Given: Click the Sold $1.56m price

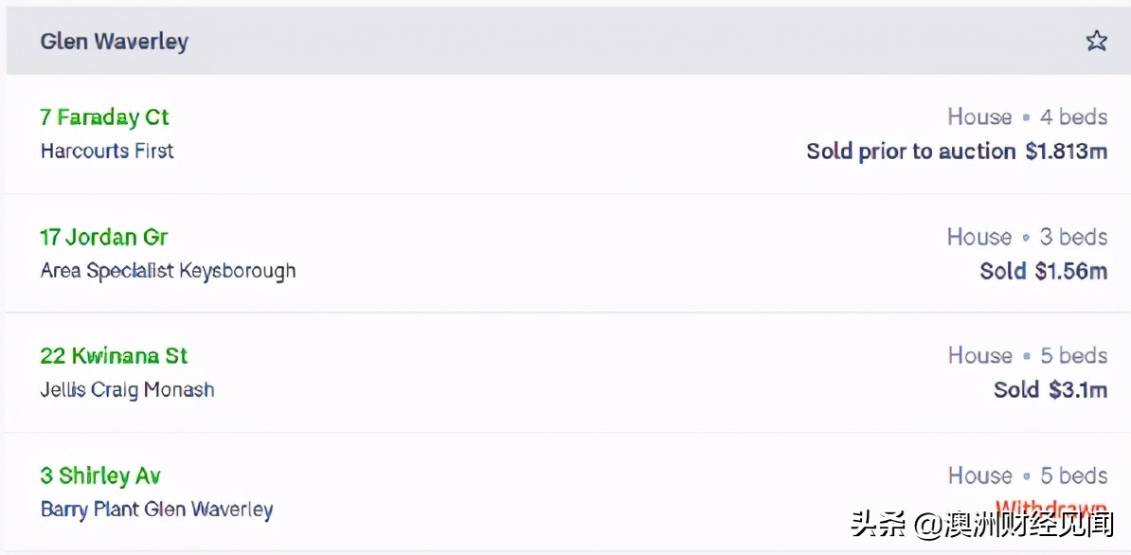Looking at the screenshot, I should 1043,272.
